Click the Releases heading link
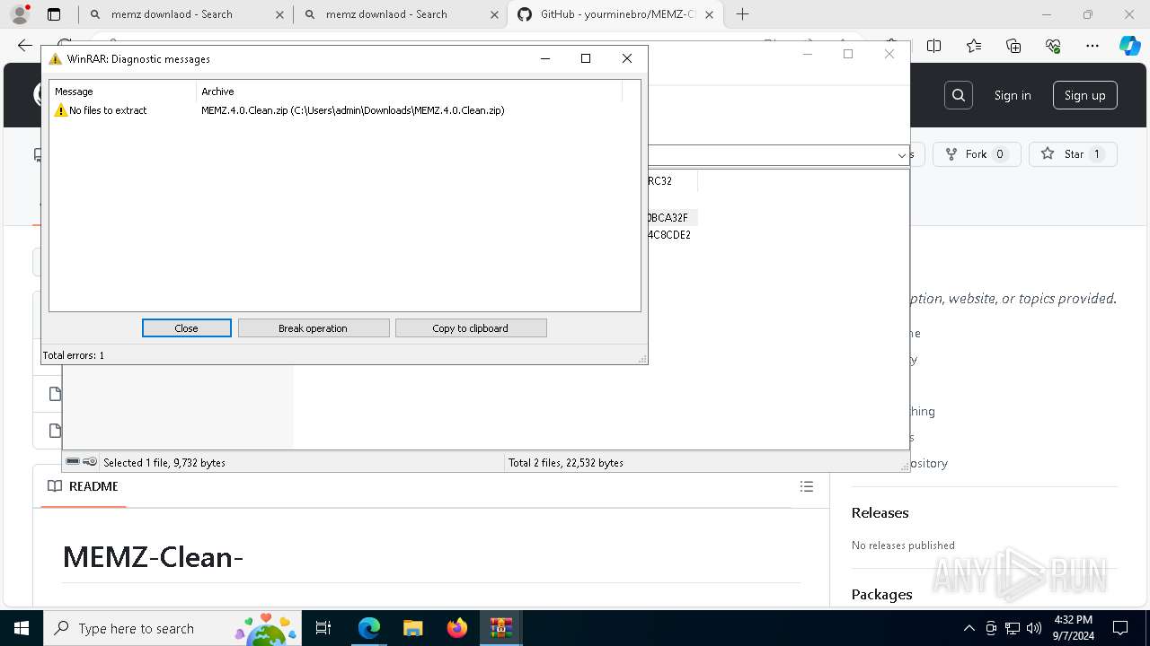 pyautogui.click(x=880, y=513)
